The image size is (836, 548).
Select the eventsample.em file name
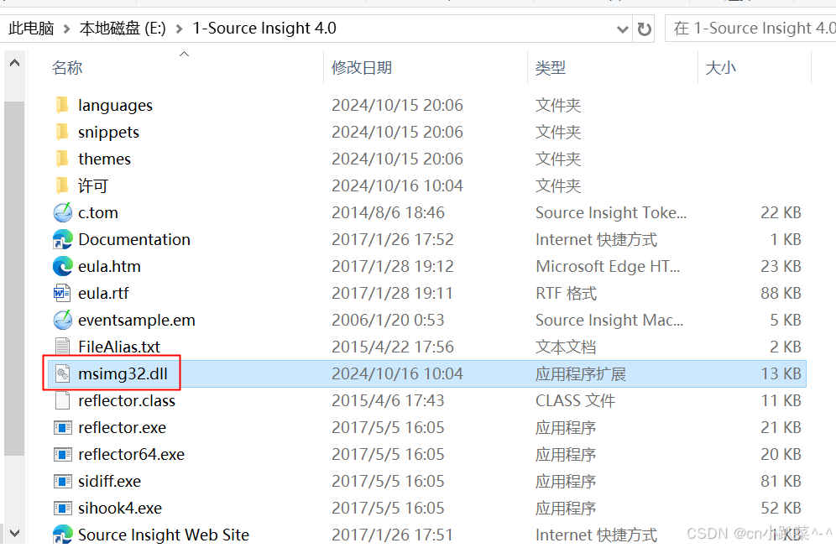137,321
